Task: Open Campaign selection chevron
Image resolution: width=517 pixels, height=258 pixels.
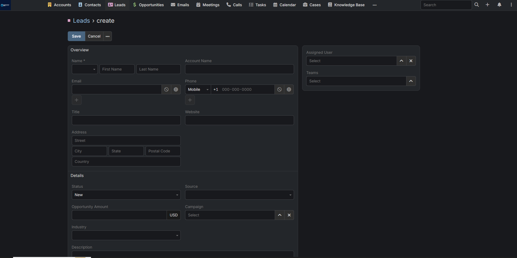Action: 280,215
